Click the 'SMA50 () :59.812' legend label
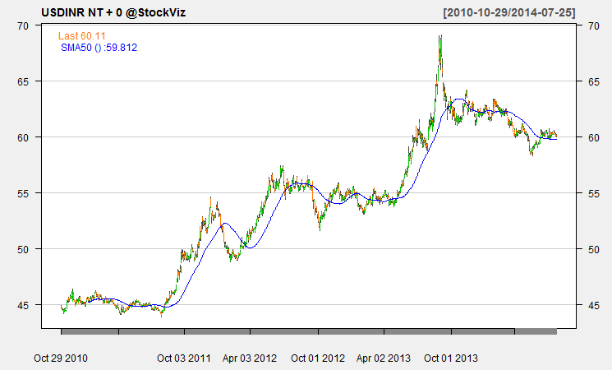 point(99,48)
